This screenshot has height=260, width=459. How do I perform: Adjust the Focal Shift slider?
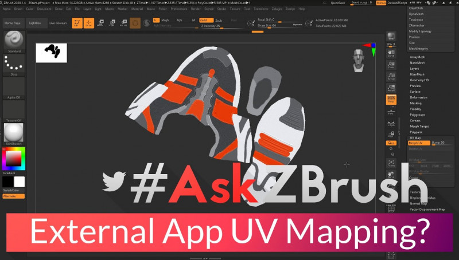(x=279, y=20)
